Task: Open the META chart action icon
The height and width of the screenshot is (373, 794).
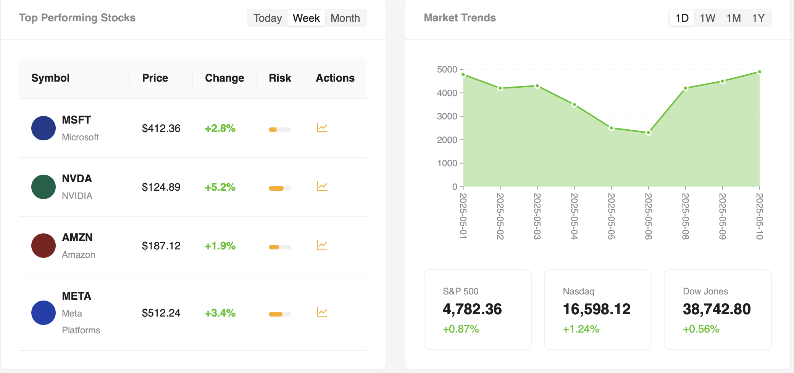Action: pos(322,312)
